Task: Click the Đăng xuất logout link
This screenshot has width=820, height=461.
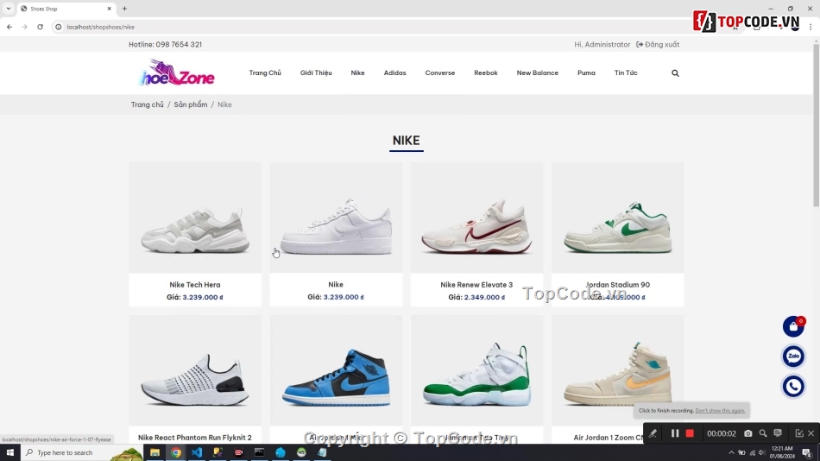Action: point(658,44)
